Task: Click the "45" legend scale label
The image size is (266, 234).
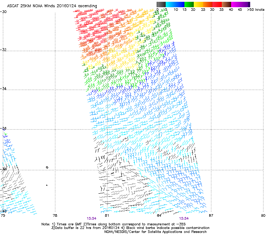Action: pyautogui.click(x=240, y=10)
